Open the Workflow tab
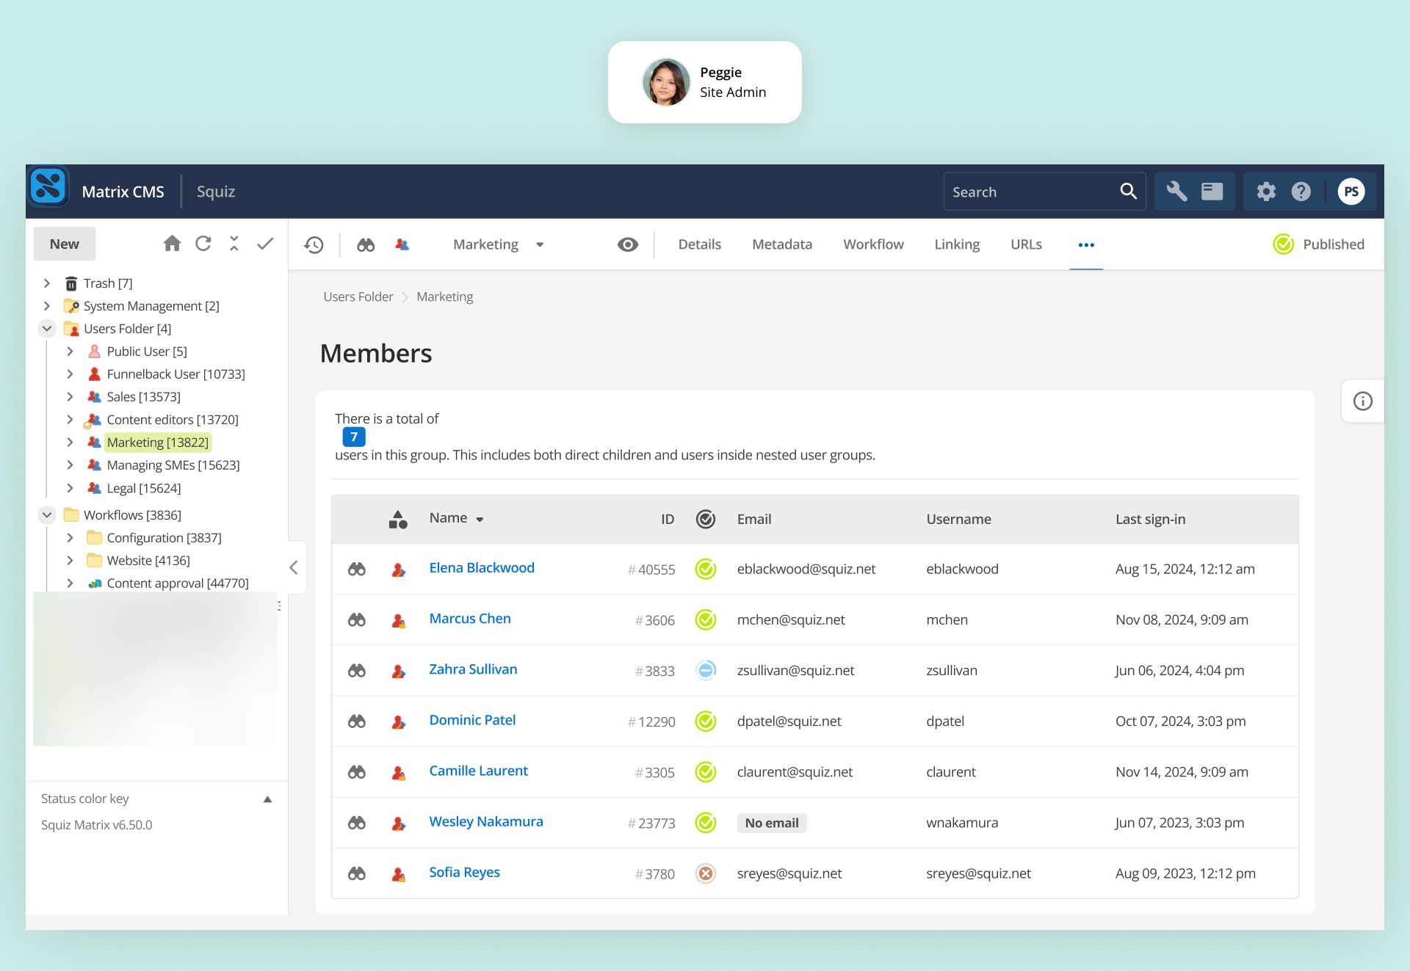Screen dimensions: 1410x971 click(x=872, y=244)
